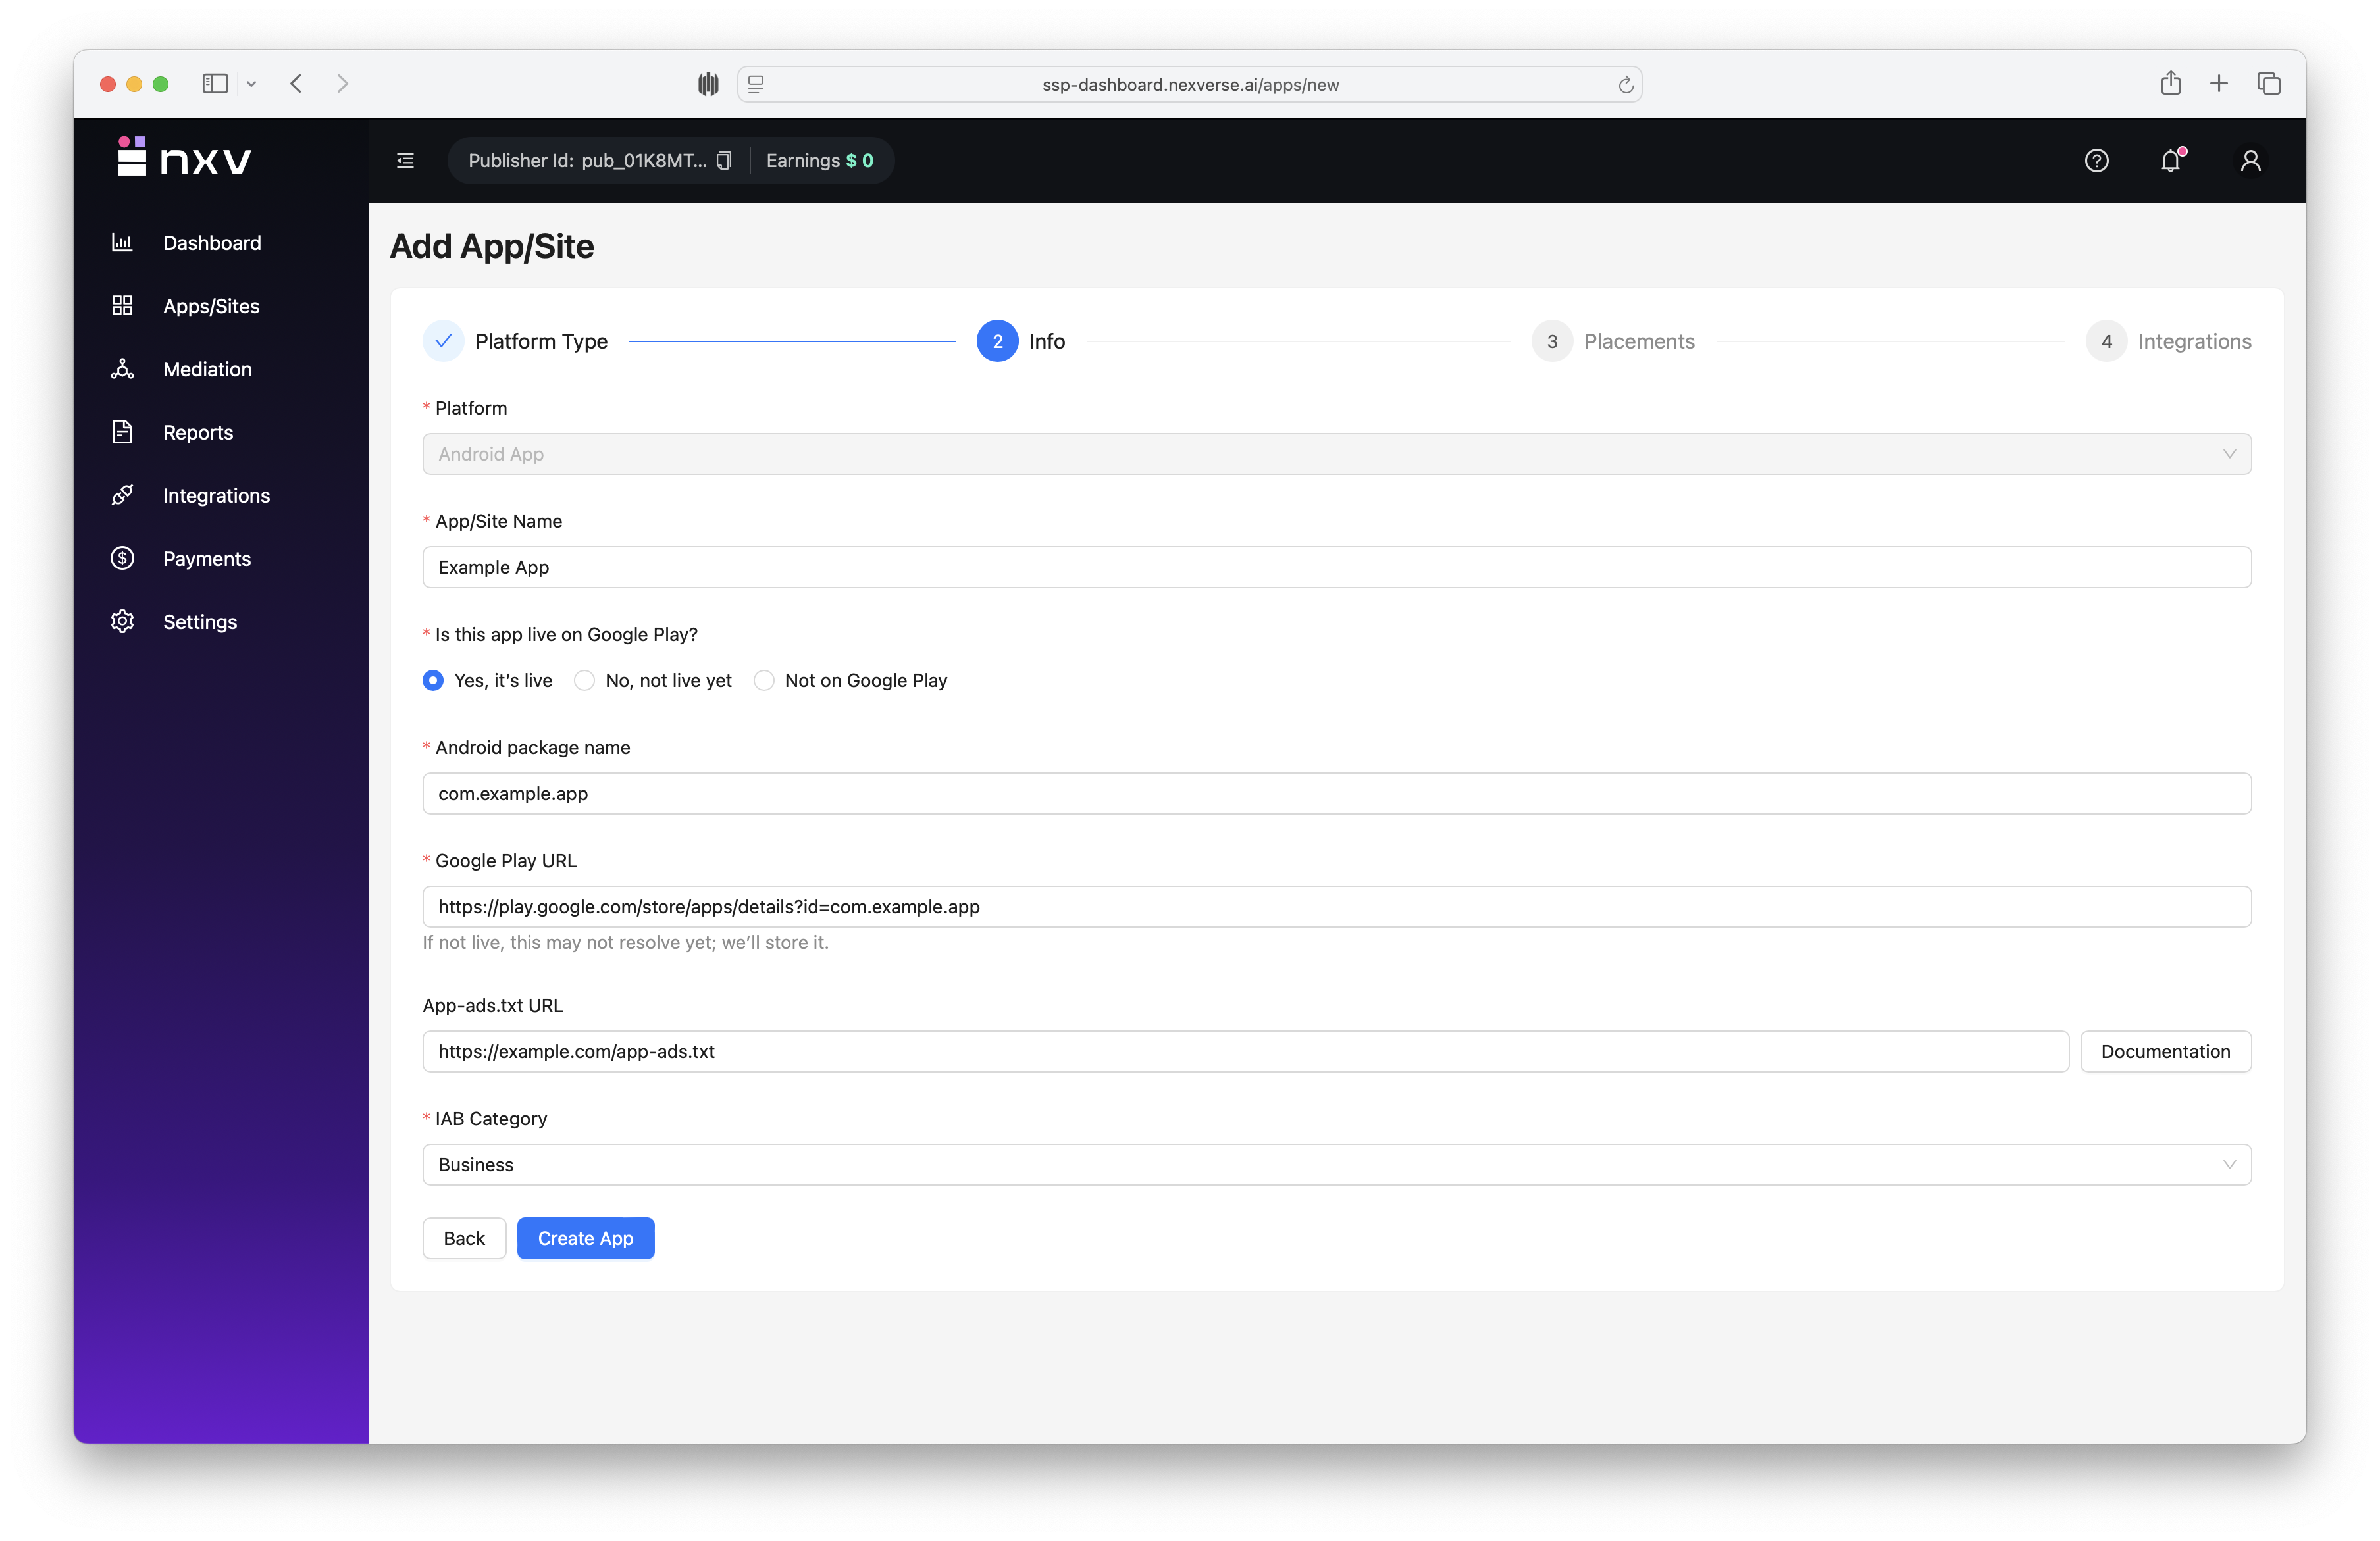Open the Payments section
Screen dimensions: 2380x1541
[x=122, y=558]
